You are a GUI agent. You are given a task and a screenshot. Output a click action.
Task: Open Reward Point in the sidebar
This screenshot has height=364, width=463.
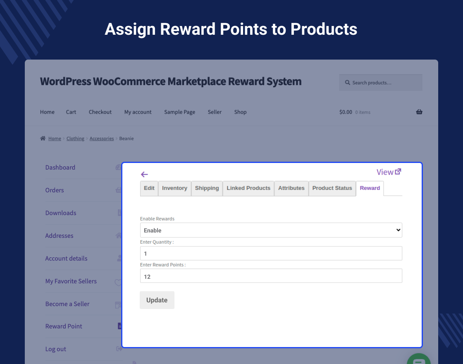tap(64, 326)
